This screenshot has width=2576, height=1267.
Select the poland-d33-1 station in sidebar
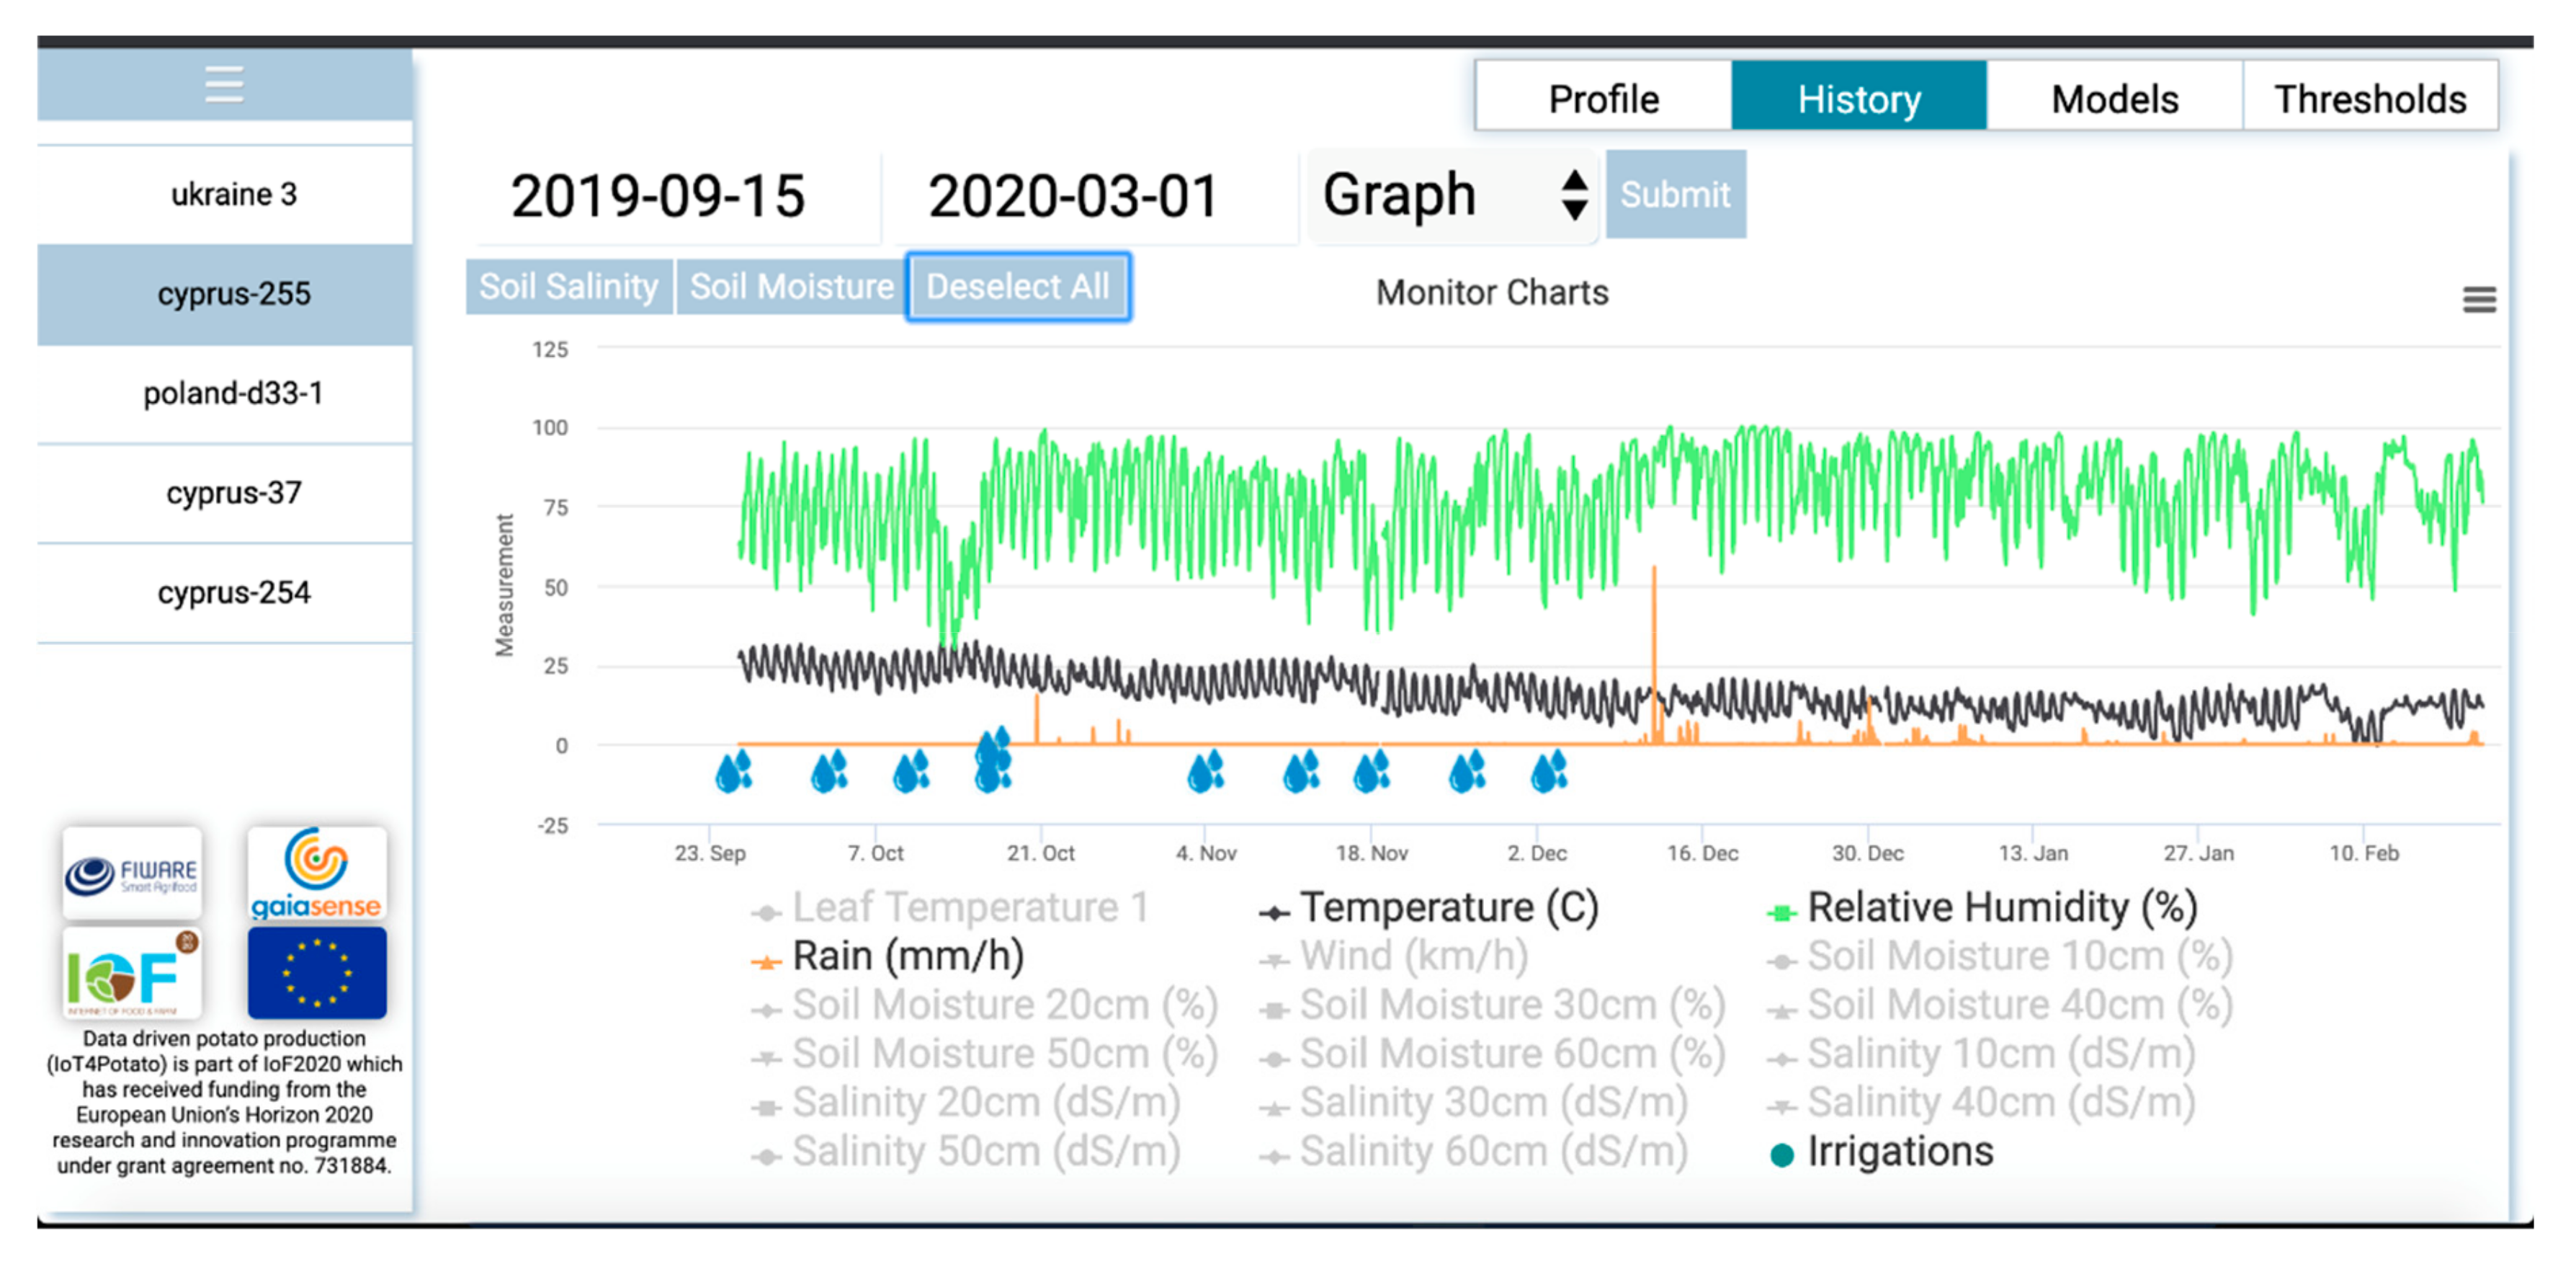(233, 394)
